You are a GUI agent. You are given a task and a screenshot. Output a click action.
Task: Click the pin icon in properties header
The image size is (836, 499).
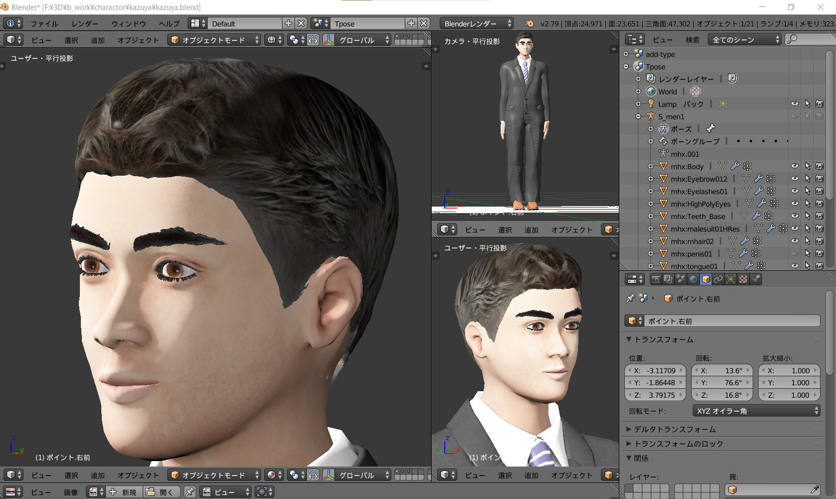pos(630,298)
